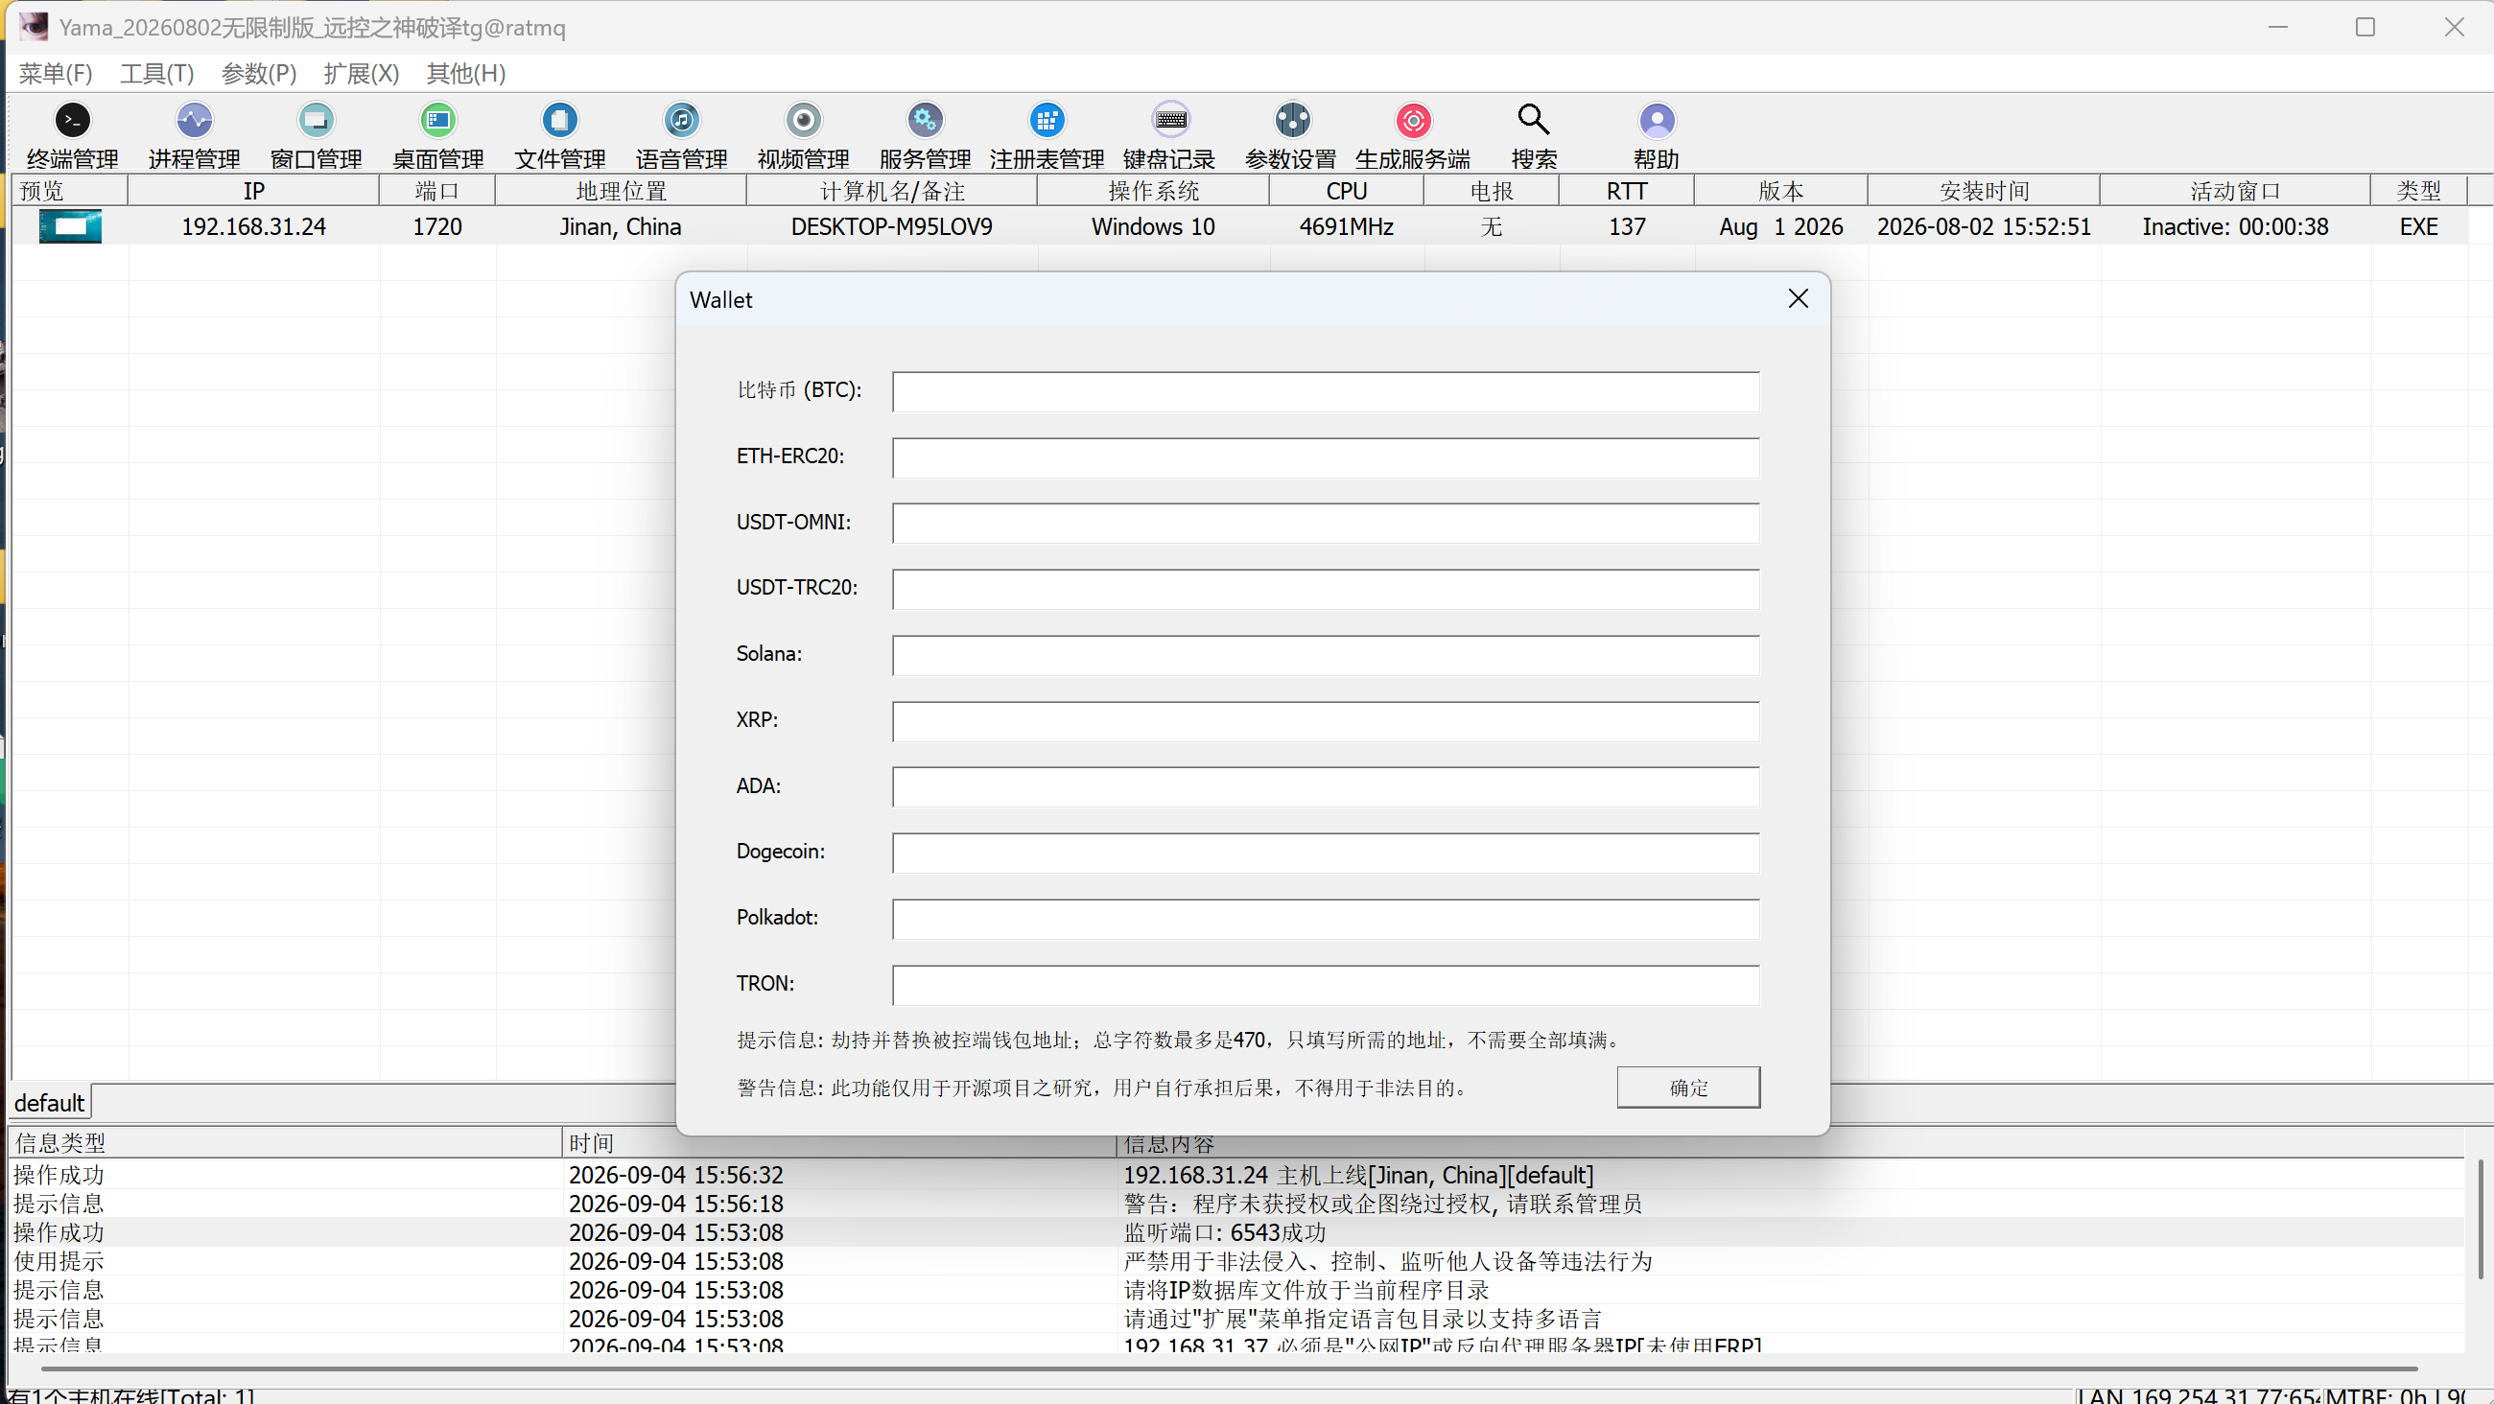Click the ETH-ERC20 address field
Screen dimensions: 2494x1404
point(1326,458)
